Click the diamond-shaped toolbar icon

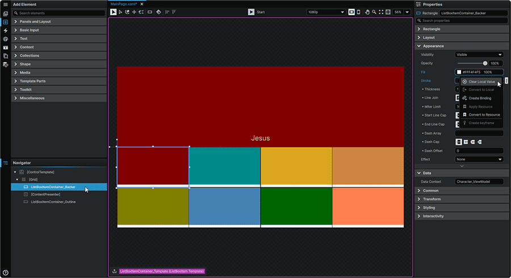pyautogui.click(x=158, y=12)
